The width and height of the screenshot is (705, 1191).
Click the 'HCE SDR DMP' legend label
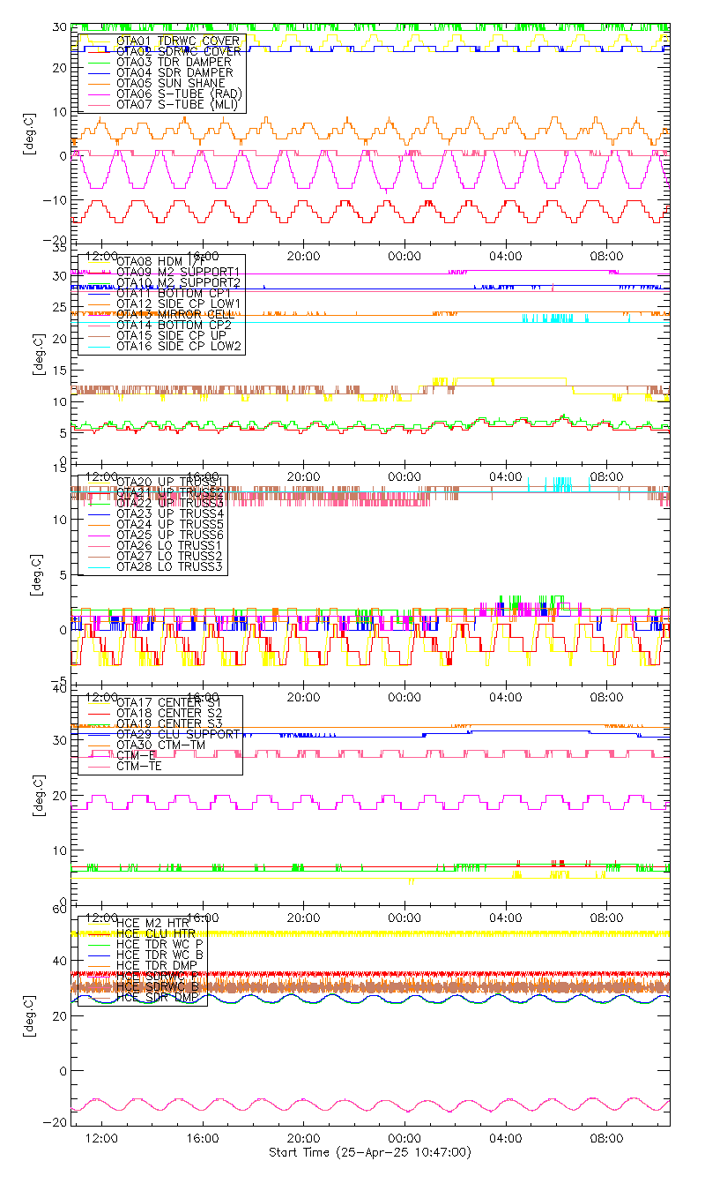click(156, 997)
